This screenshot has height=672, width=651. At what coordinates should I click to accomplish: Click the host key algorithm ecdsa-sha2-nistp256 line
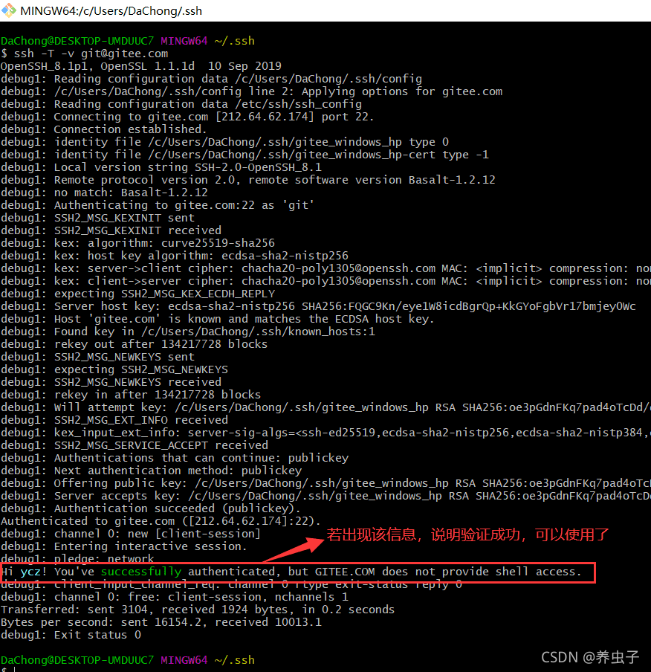(175, 256)
